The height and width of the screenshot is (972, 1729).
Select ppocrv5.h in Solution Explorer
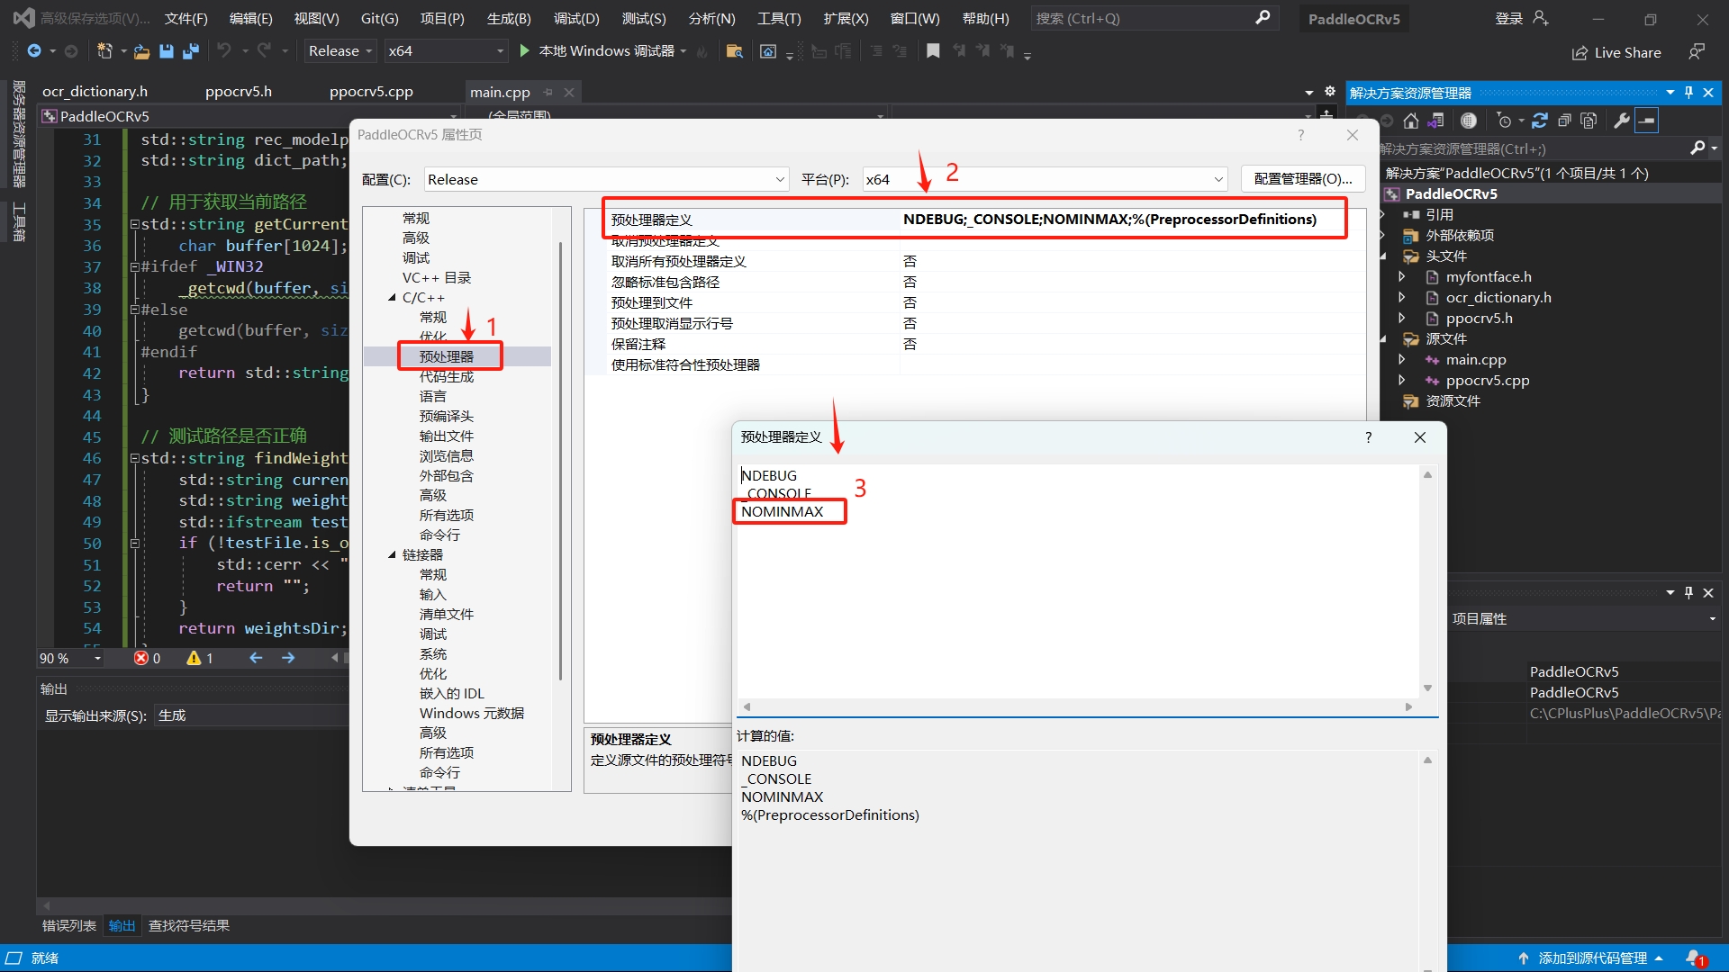click(1479, 318)
